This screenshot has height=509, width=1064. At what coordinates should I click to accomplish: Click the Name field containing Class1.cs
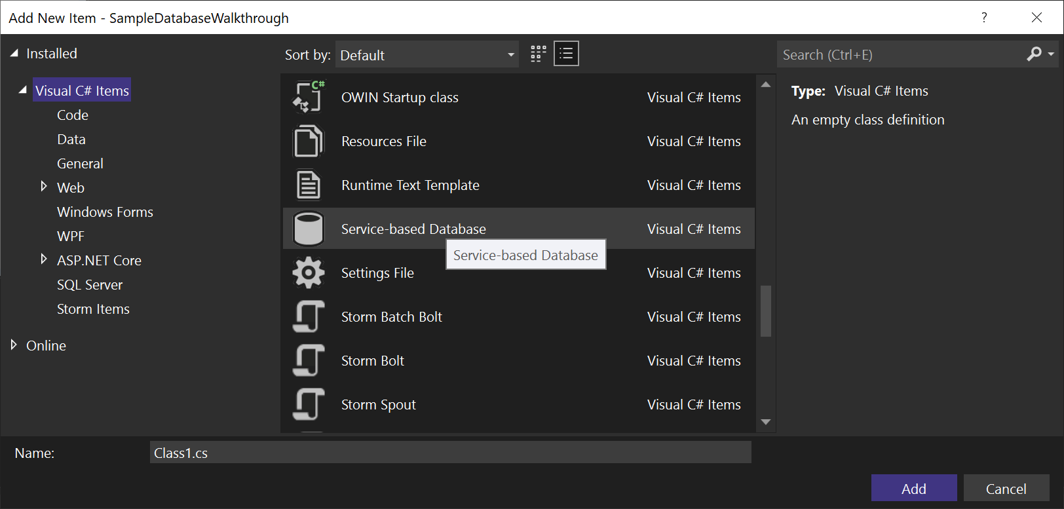[450, 453]
